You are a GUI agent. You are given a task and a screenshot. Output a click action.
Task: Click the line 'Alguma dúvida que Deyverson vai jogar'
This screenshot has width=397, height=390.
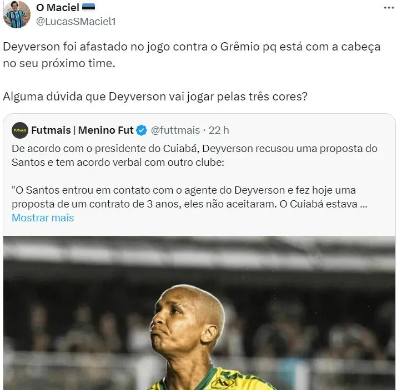pos(108,97)
